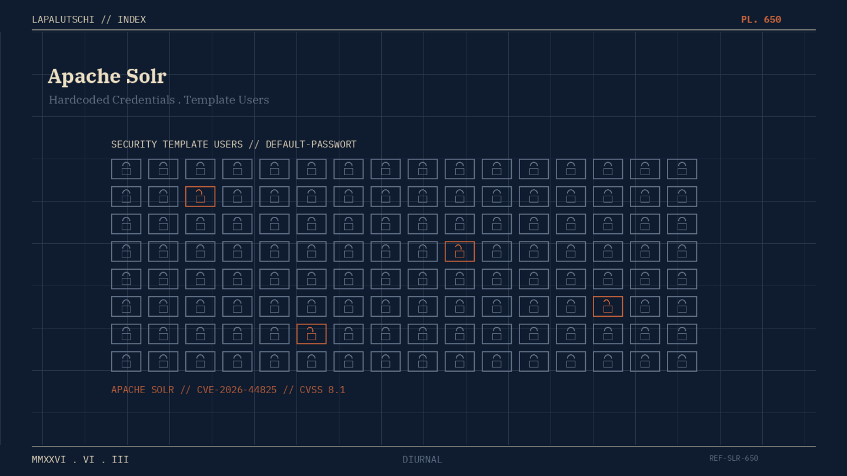Click the orange unlocked padlock in the seventh row
This screenshot has height=476, width=847.
point(311,334)
